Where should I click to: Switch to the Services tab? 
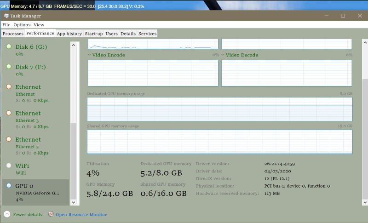click(147, 34)
